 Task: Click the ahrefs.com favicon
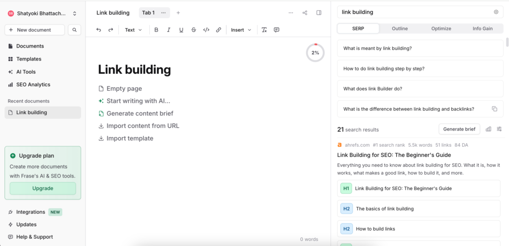pyautogui.click(x=339, y=145)
